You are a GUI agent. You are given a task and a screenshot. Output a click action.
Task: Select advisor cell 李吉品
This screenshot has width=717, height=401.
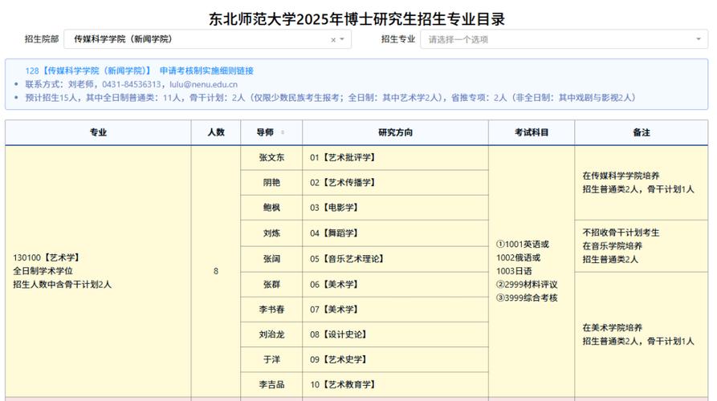pos(271,385)
